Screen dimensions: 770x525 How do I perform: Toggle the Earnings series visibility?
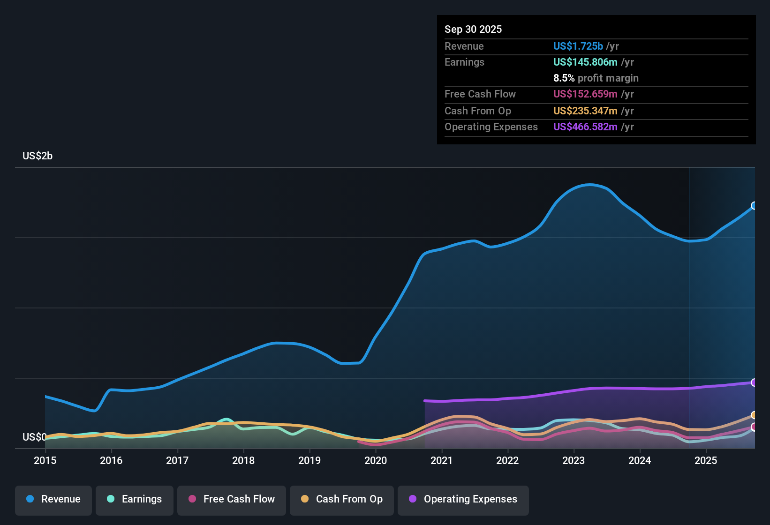[x=135, y=499]
